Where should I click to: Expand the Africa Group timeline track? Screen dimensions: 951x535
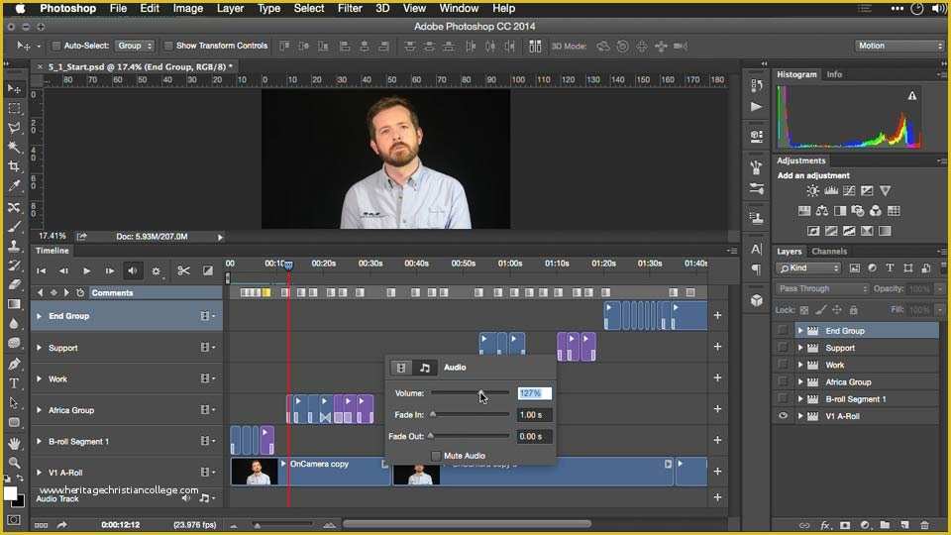click(x=40, y=410)
